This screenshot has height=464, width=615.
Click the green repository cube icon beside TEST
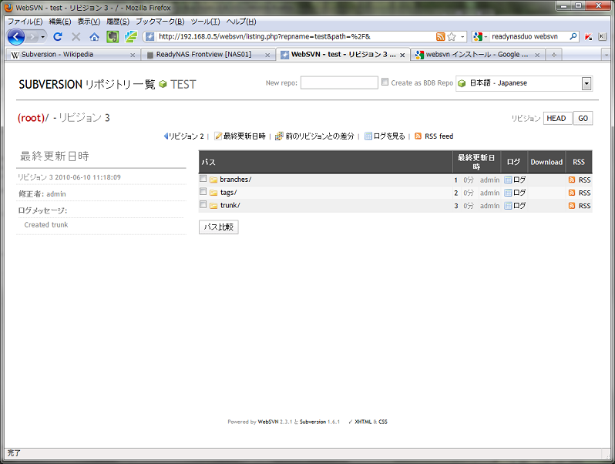163,84
